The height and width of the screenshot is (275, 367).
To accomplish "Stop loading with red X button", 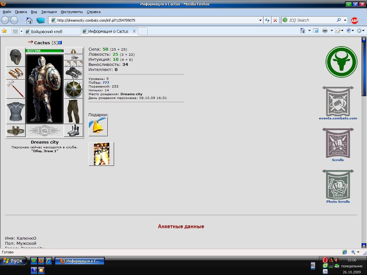I will (275, 20).
